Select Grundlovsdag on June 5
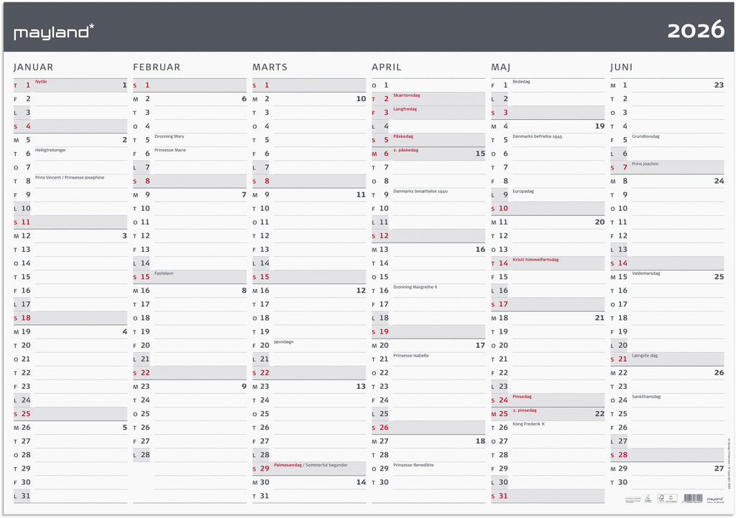The width and height of the screenshot is (736, 518). [645, 136]
